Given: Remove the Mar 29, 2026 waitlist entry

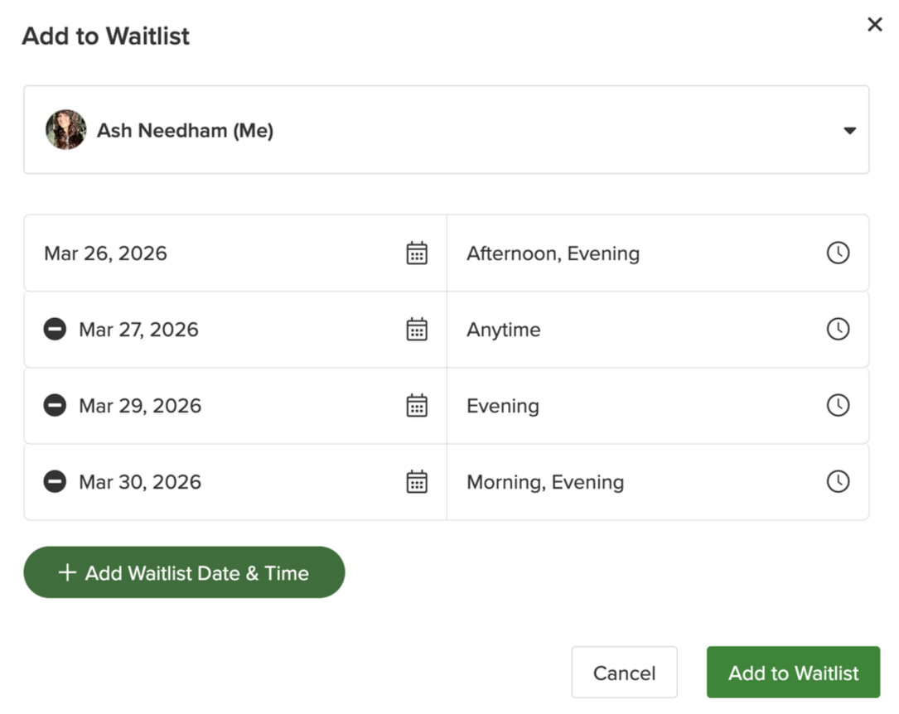Looking at the screenshot, I should tap(54, 405).
